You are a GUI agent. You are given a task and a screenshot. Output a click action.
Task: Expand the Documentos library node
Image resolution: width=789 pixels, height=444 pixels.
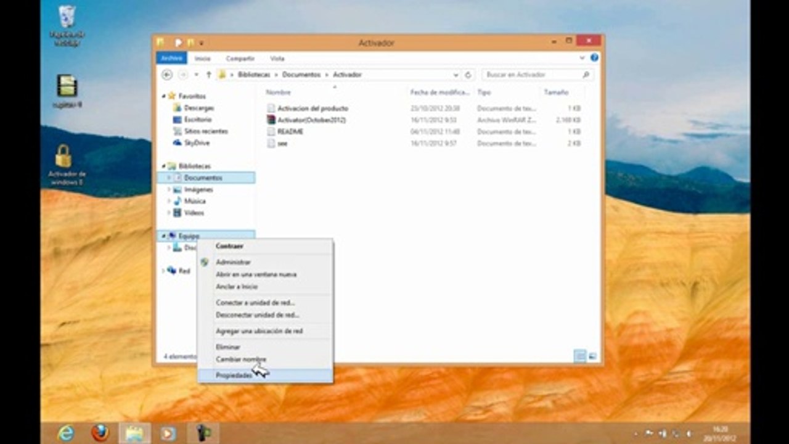169,178
